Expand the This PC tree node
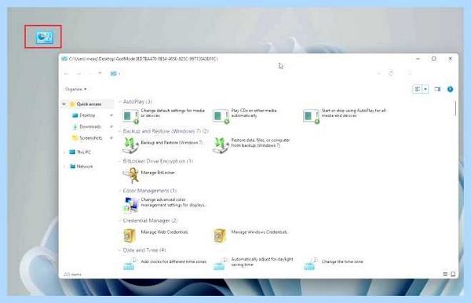The width and height of the screenshot is (471, 303). pos(64,152)
